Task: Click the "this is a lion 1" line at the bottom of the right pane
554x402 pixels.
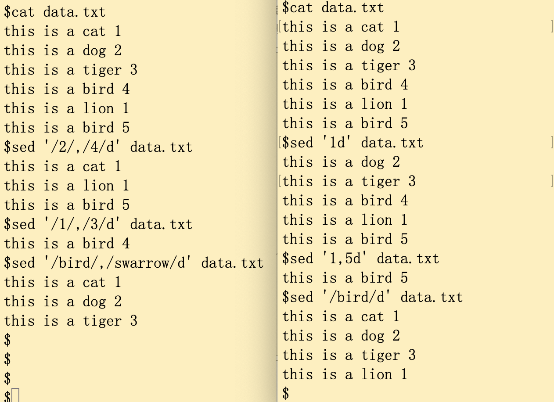Action: pyautogui.click(x=345, y=374)
